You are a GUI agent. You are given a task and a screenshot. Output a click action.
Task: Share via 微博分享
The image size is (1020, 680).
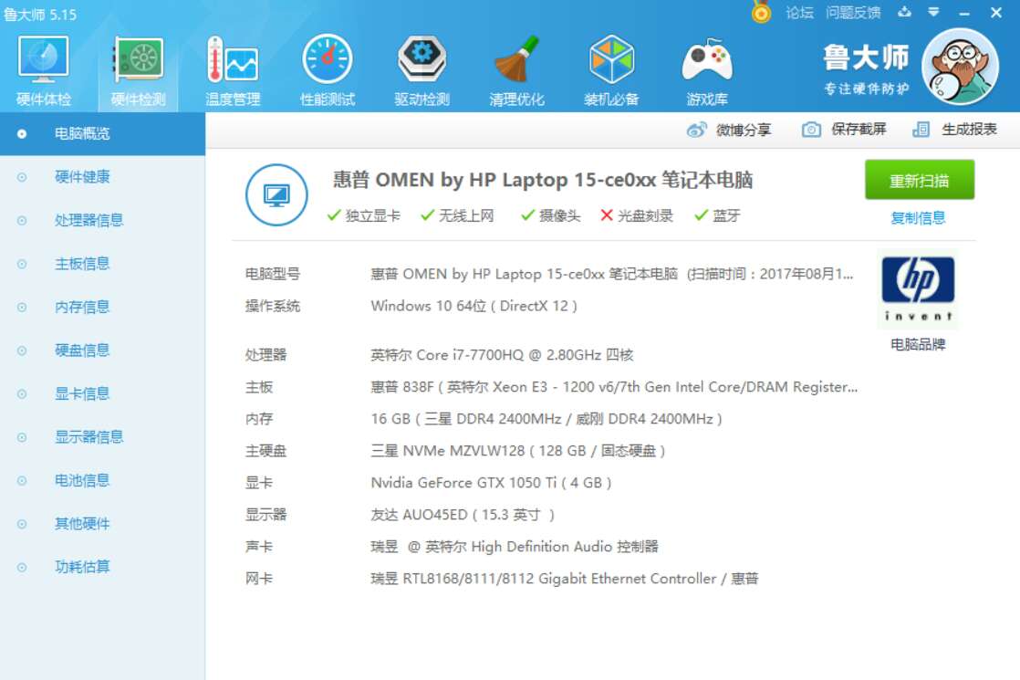tap(729, 130)
